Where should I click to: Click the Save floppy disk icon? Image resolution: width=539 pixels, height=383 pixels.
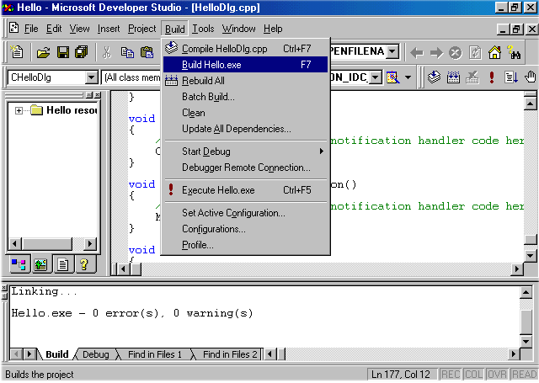pyautogui.click(x=63, y=52)
